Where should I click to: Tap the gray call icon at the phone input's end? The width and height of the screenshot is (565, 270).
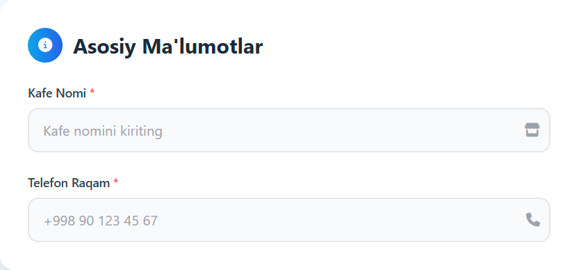[532, 219]
